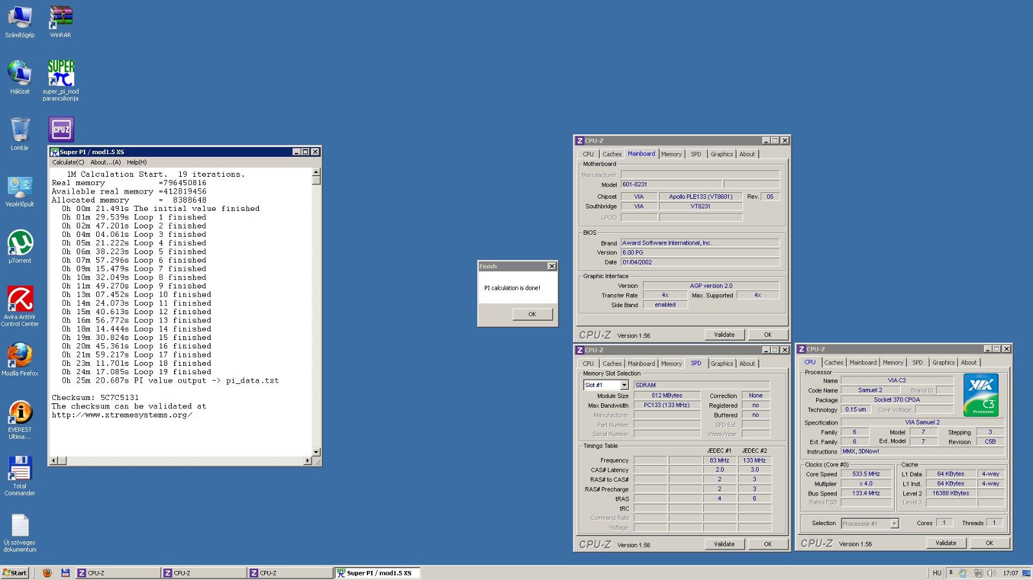Click Super PI vertical scrollbar down arrow
The image size is (1033, 580).
pos(316,452)
